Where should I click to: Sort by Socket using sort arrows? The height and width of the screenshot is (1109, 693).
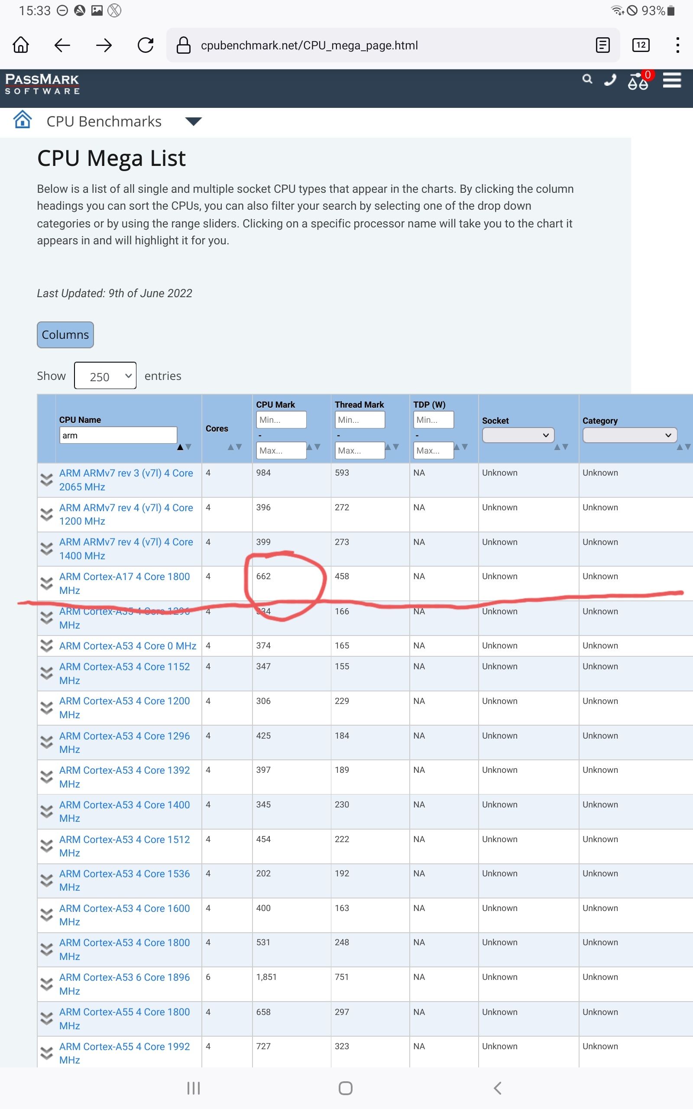pos(561,447)
